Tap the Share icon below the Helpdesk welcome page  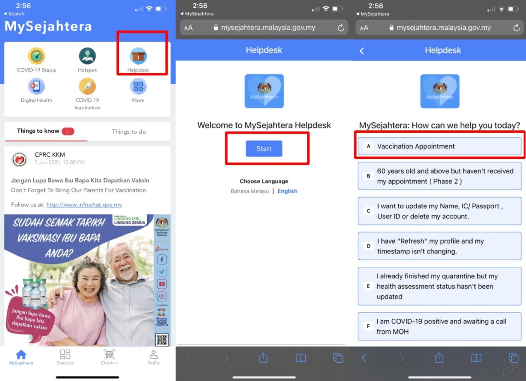[263, 358]
